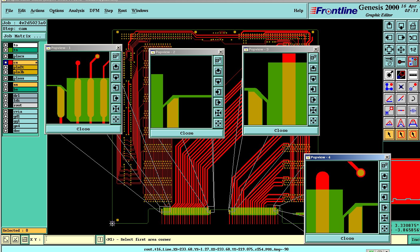Enable the checkbox for the drl layer
The image size is (420, 252).
point(6,96)
